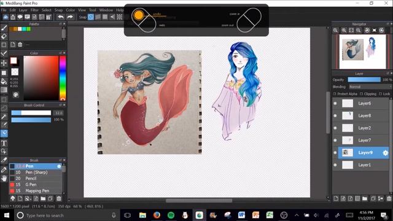Add new brush in Brush panel
This screenshot has height=221, width=393.
pos(20,199)
